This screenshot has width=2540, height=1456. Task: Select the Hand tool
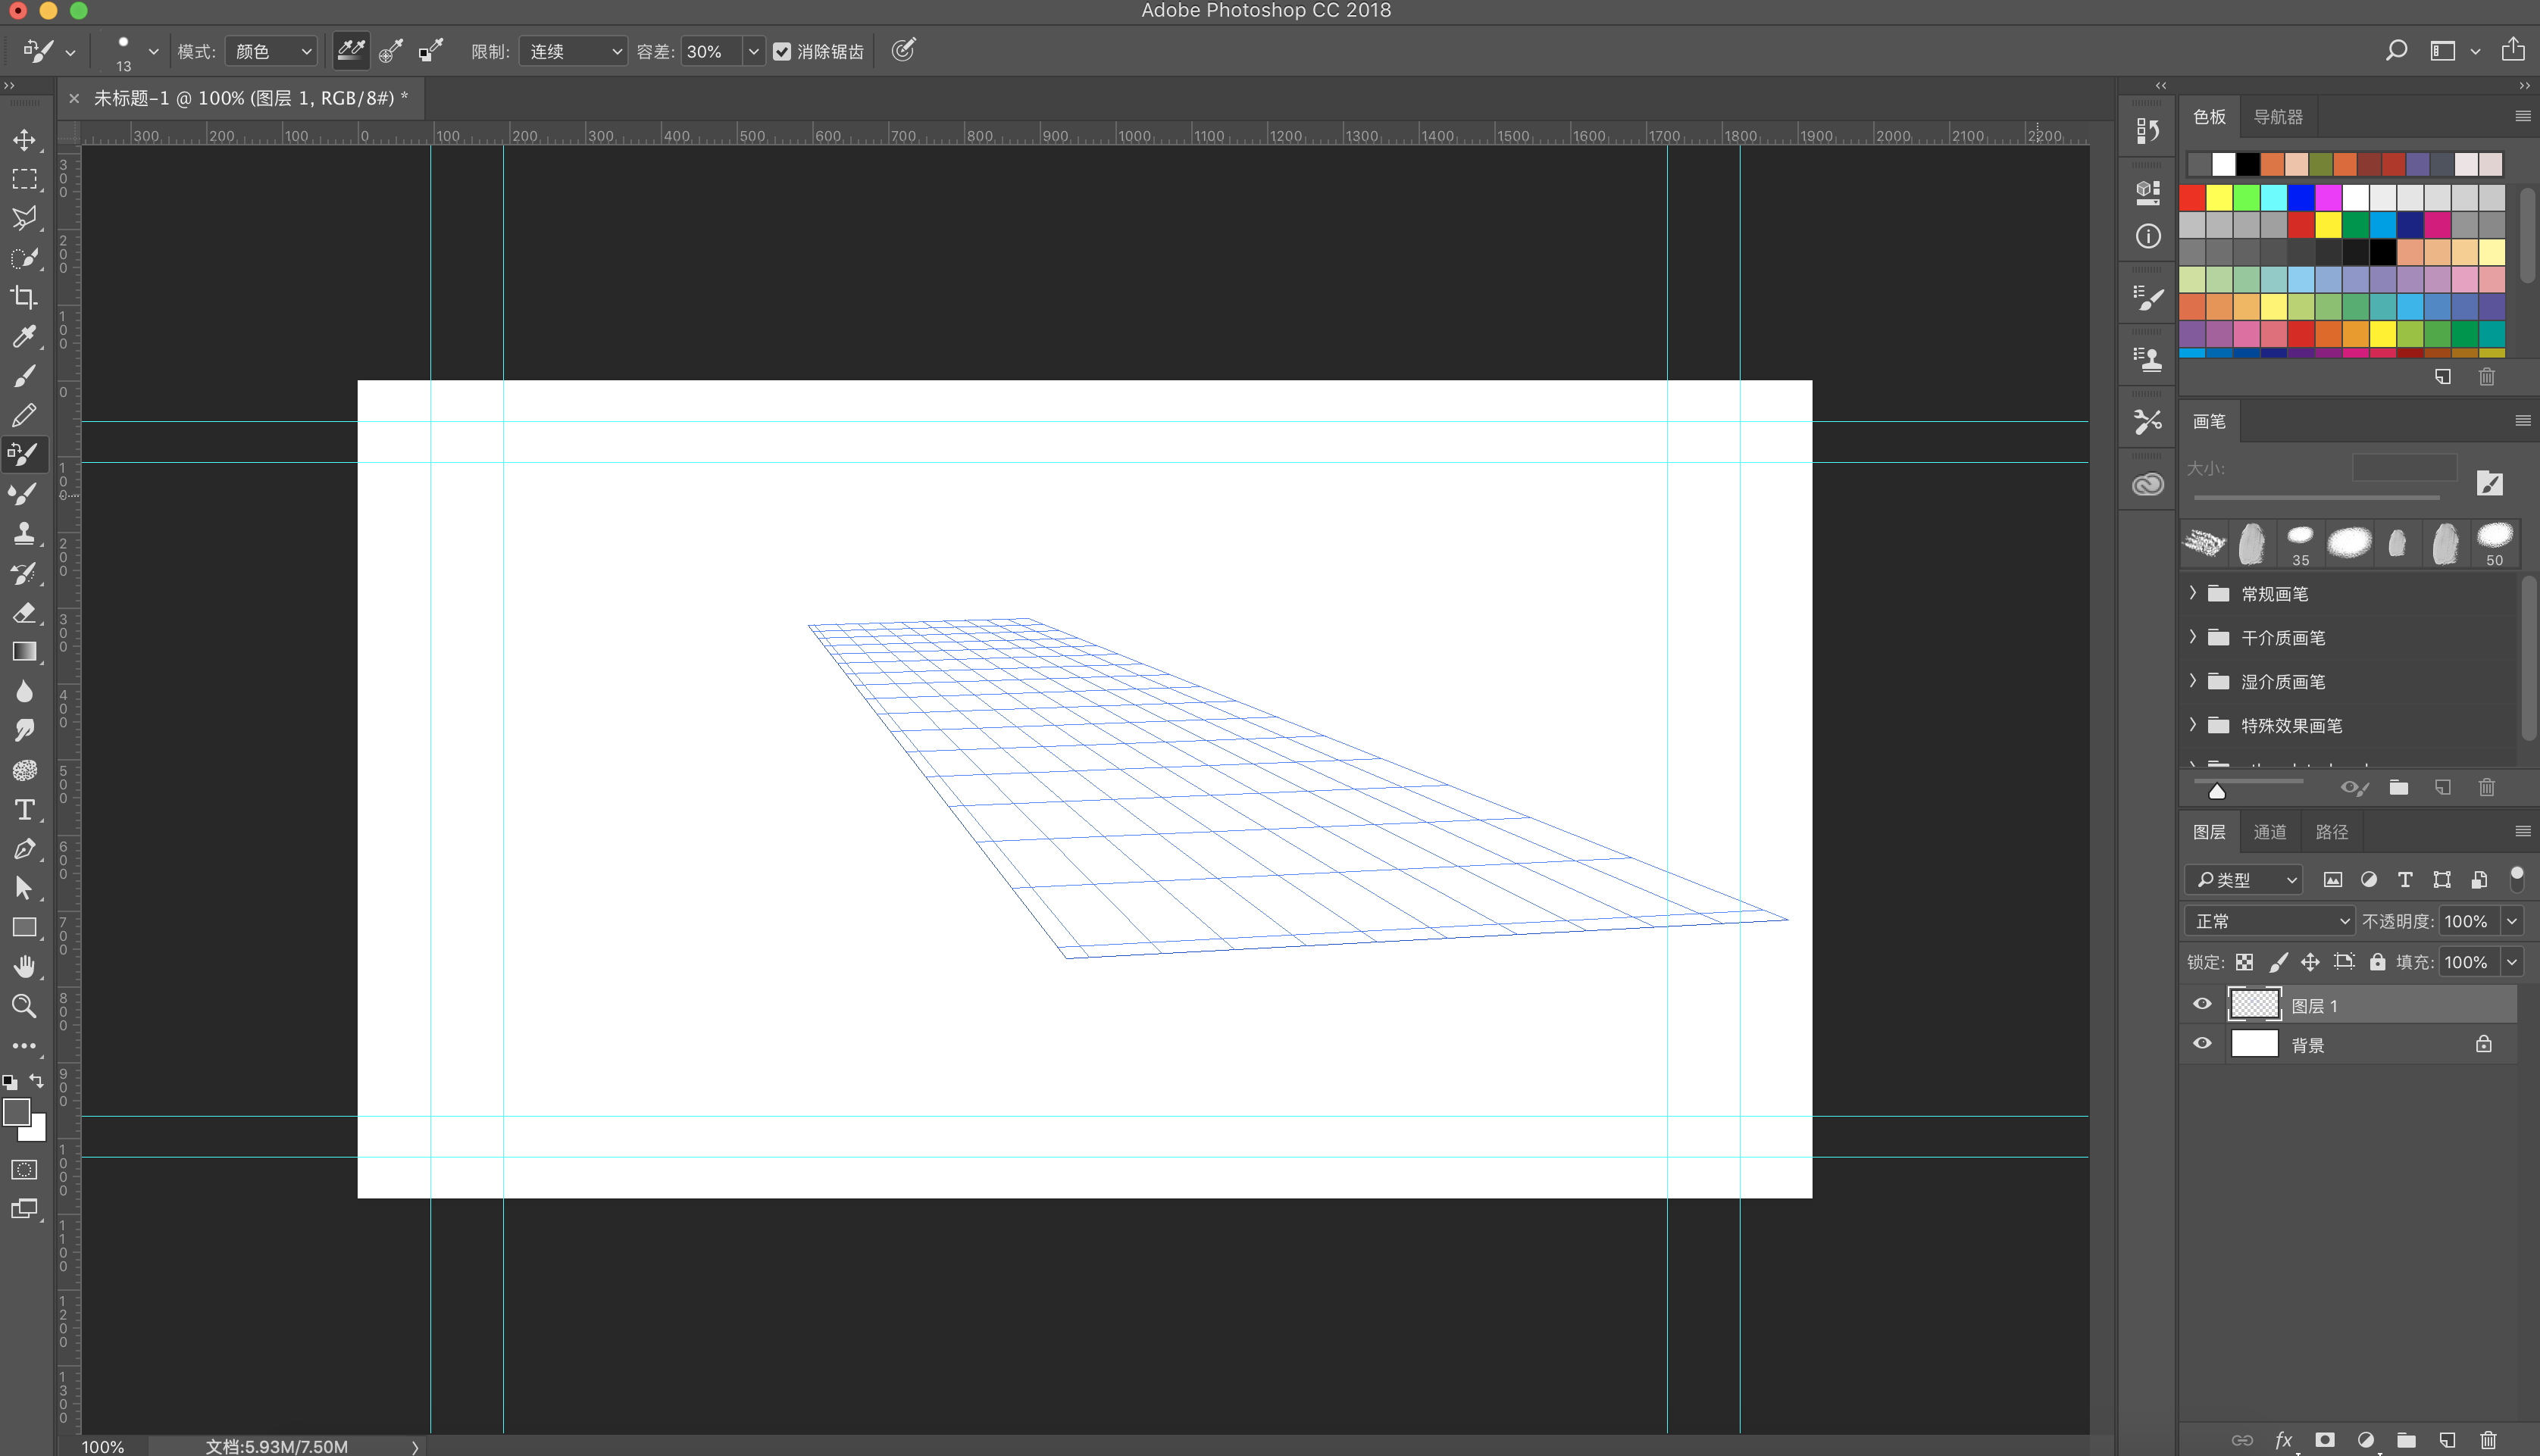coord(24,966)
